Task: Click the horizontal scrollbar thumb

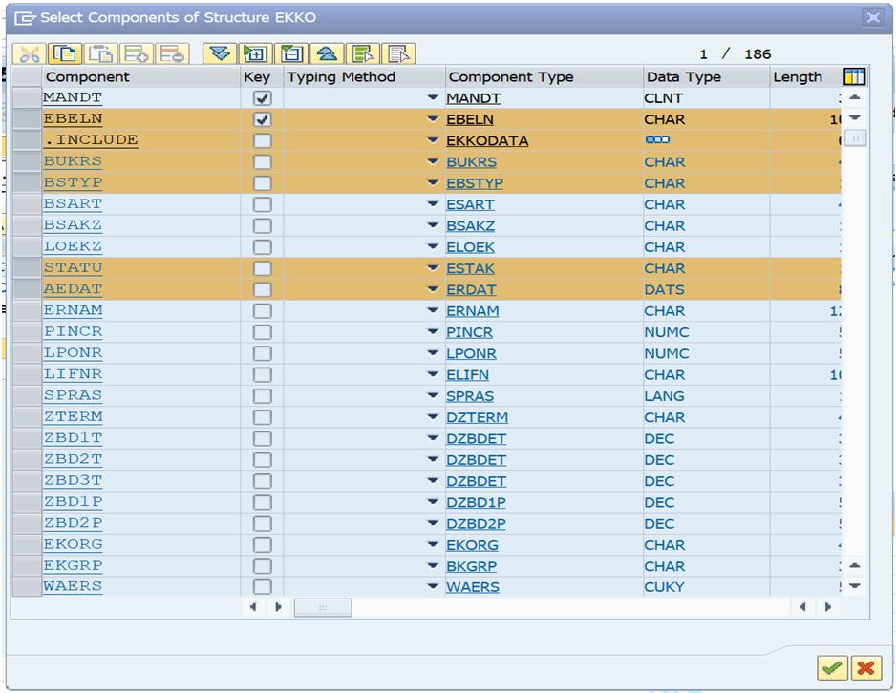Action: [323, 607]
